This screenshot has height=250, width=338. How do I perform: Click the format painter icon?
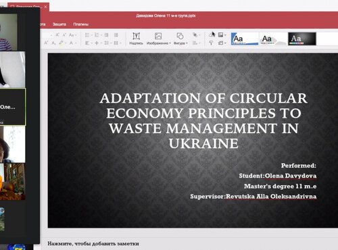coord(211,43)
